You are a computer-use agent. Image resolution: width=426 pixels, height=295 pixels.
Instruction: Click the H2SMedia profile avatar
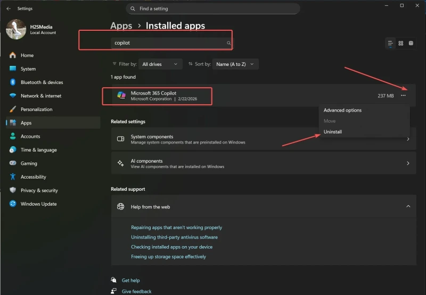tap(16, 29)
